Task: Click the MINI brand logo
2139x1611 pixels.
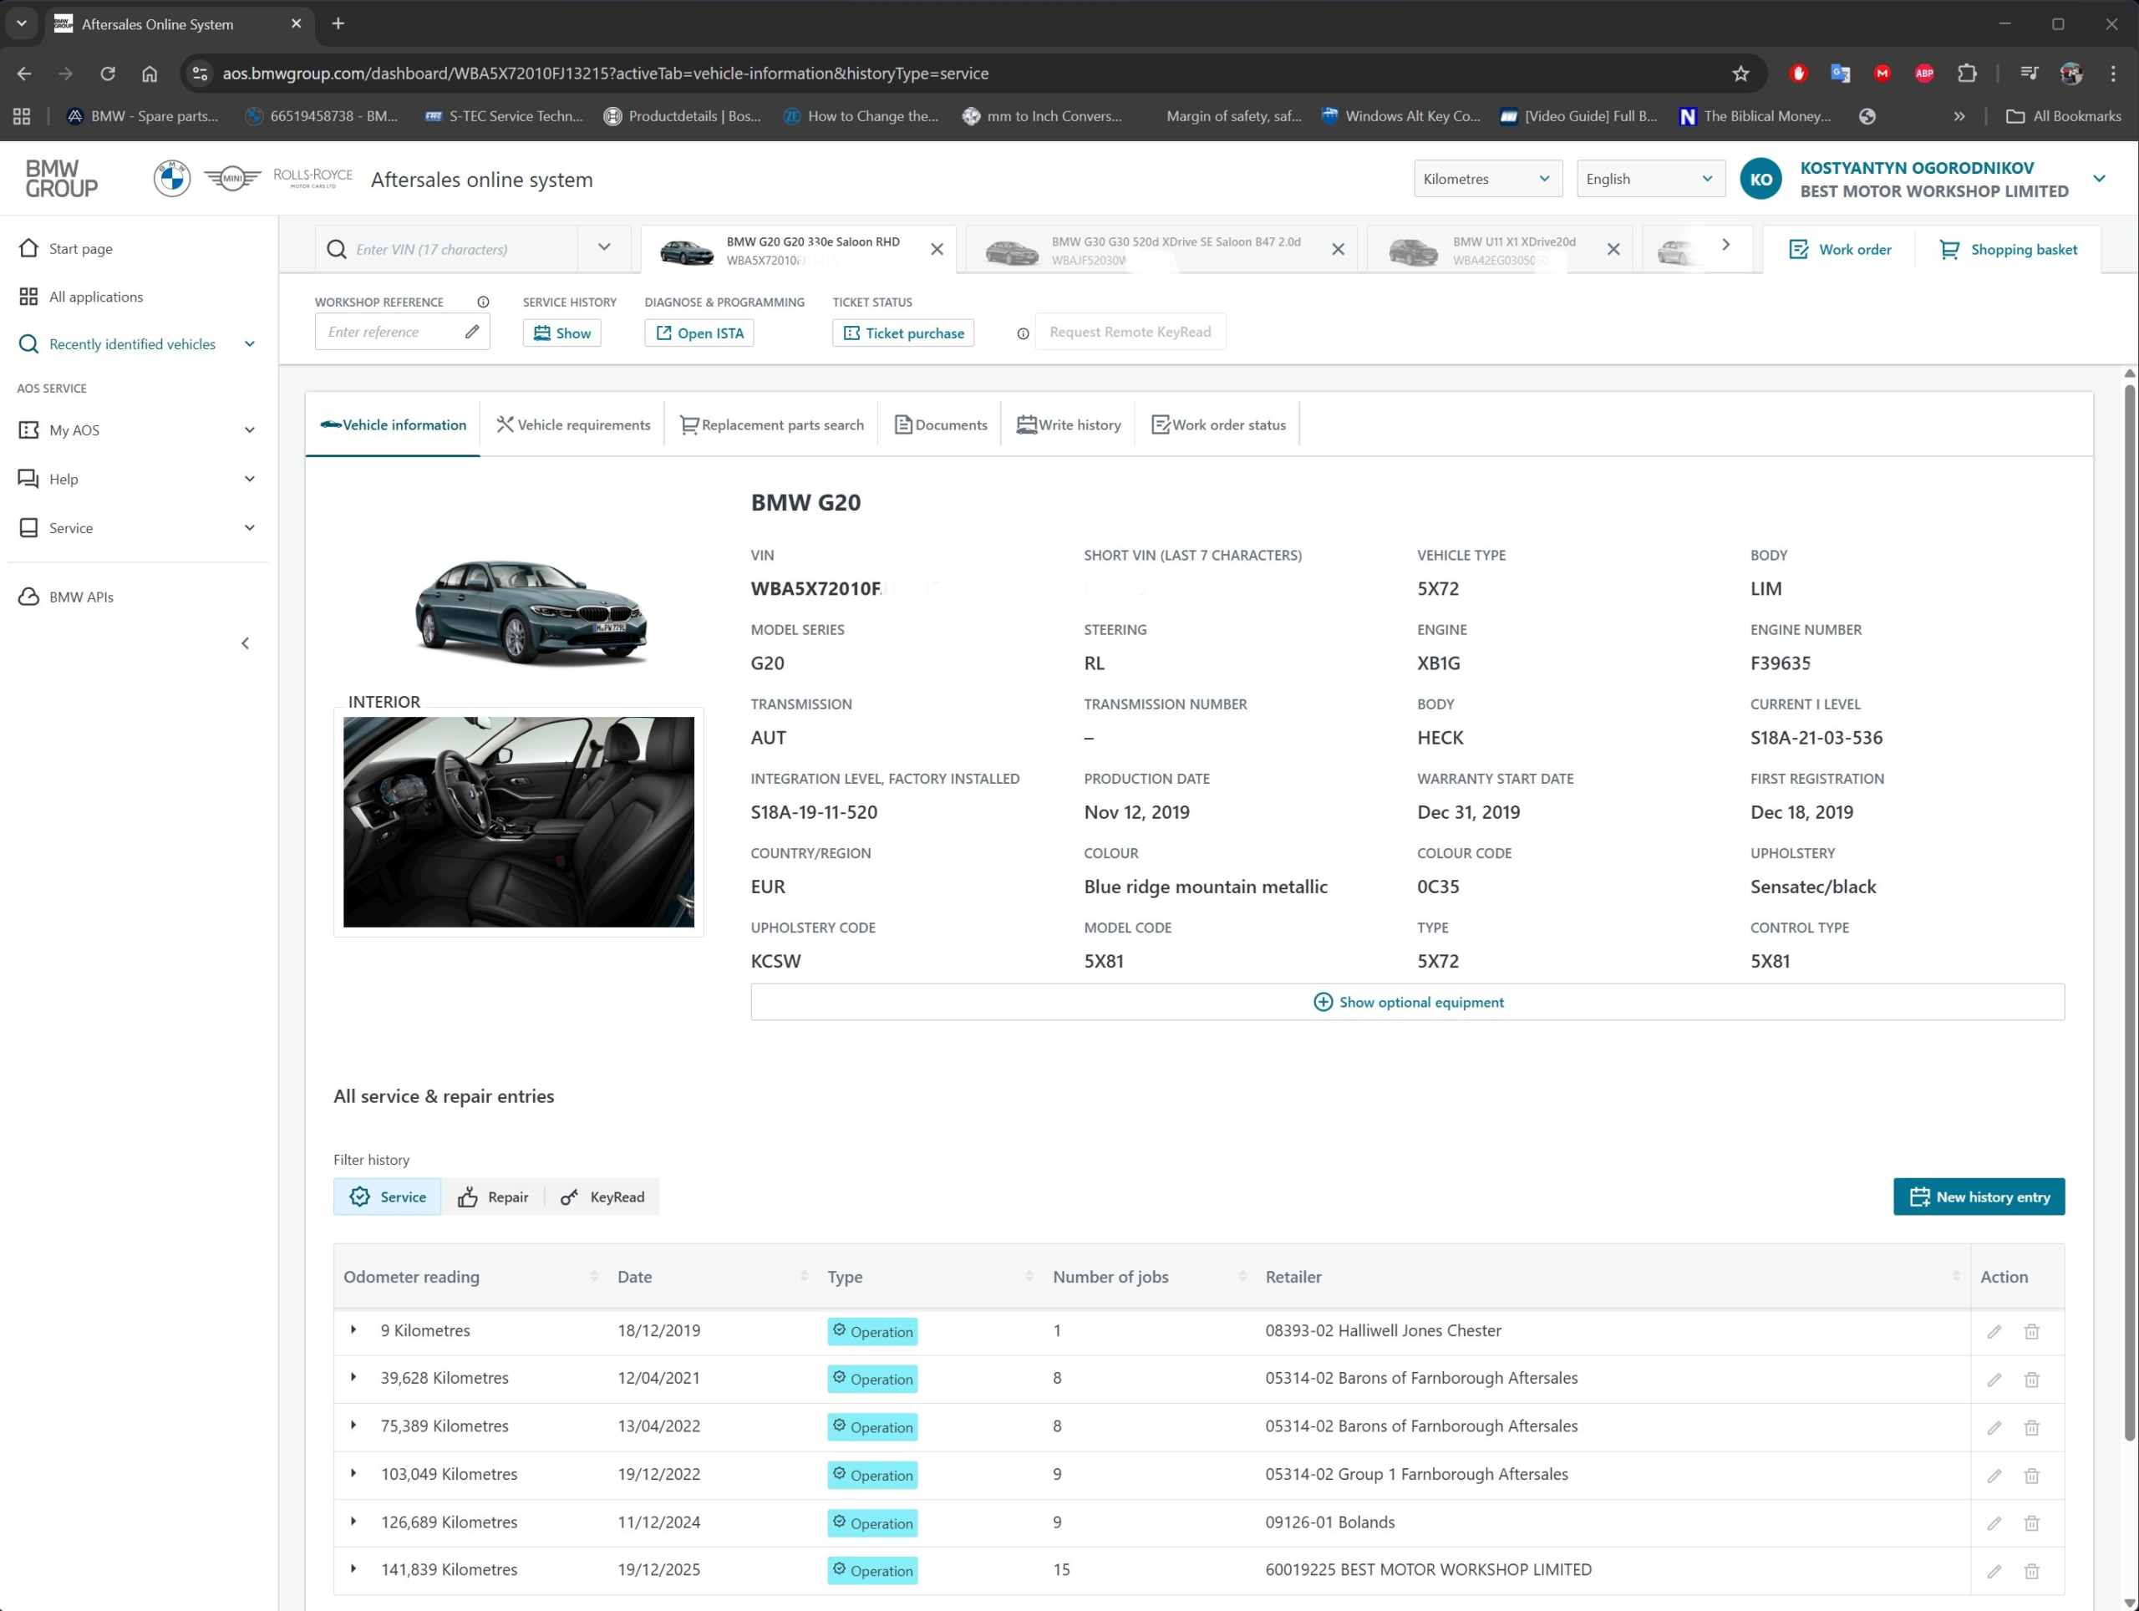Action: tap(232, 179)
